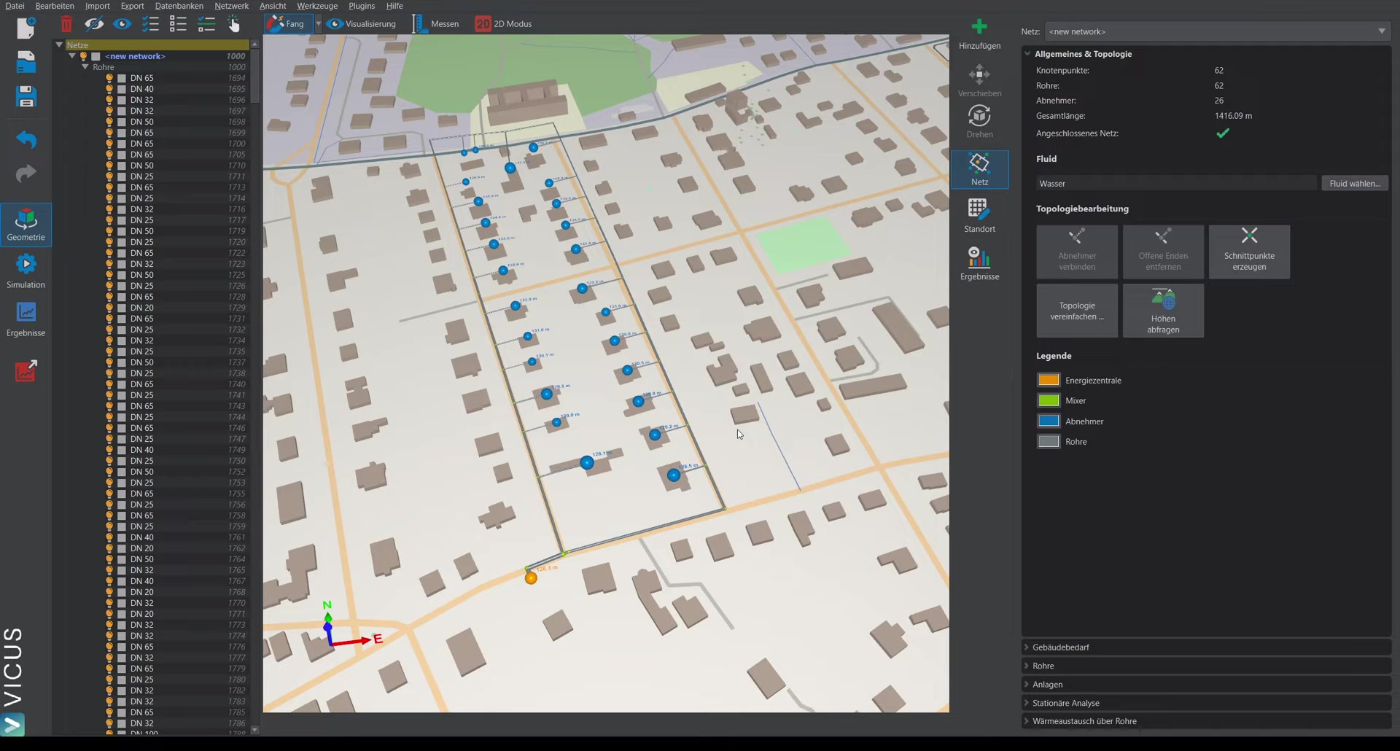
Task: Select the Verschieben move tool
Action: tap(979, 80)
